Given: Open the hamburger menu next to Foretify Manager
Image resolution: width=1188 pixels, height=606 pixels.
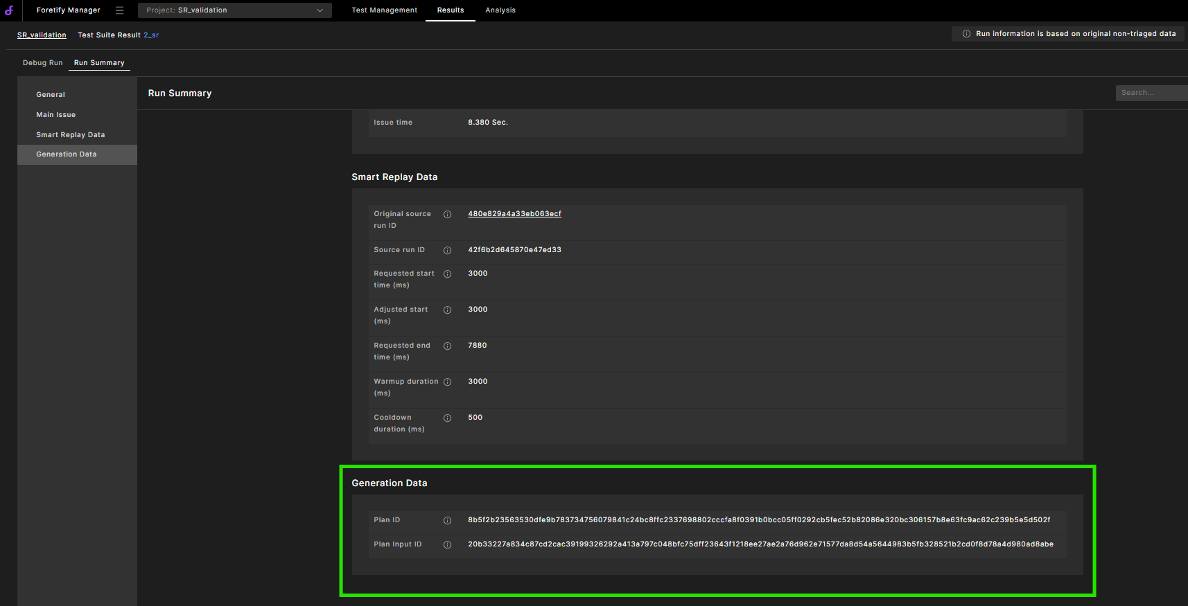Looking at the screenshot, I should [119, 10].
